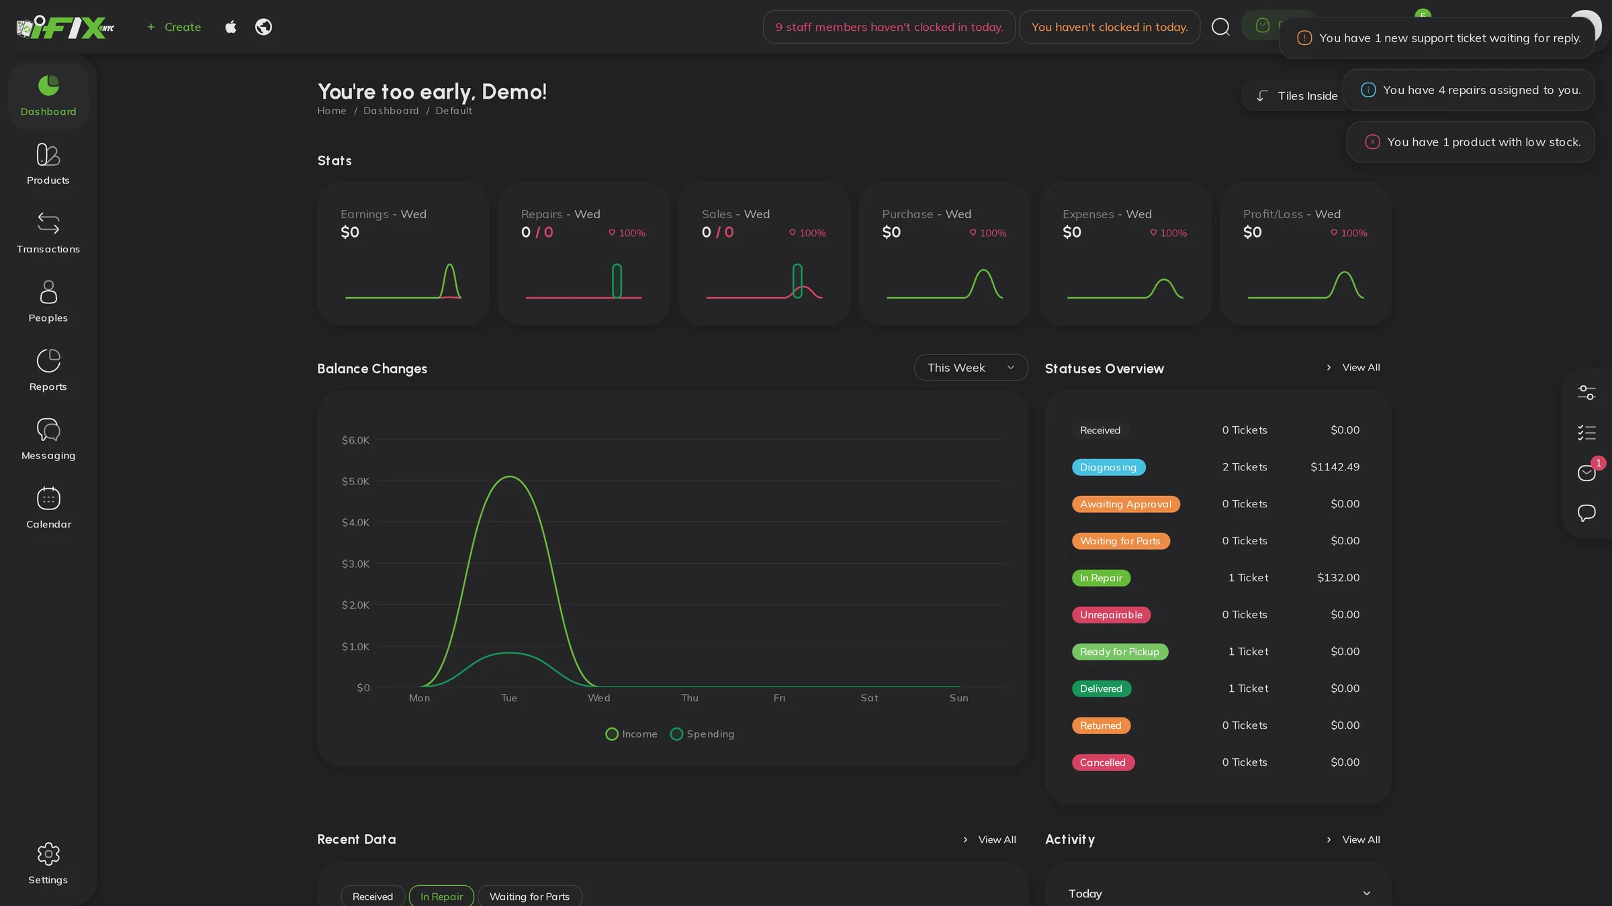1612x906 pixels.
Task: Open the Profit/Loss - Wed stat card
Action: (1306, 254)
